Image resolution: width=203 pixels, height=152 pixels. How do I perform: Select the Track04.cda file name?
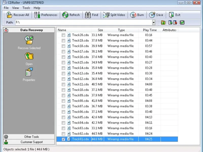tap(80, 123)
